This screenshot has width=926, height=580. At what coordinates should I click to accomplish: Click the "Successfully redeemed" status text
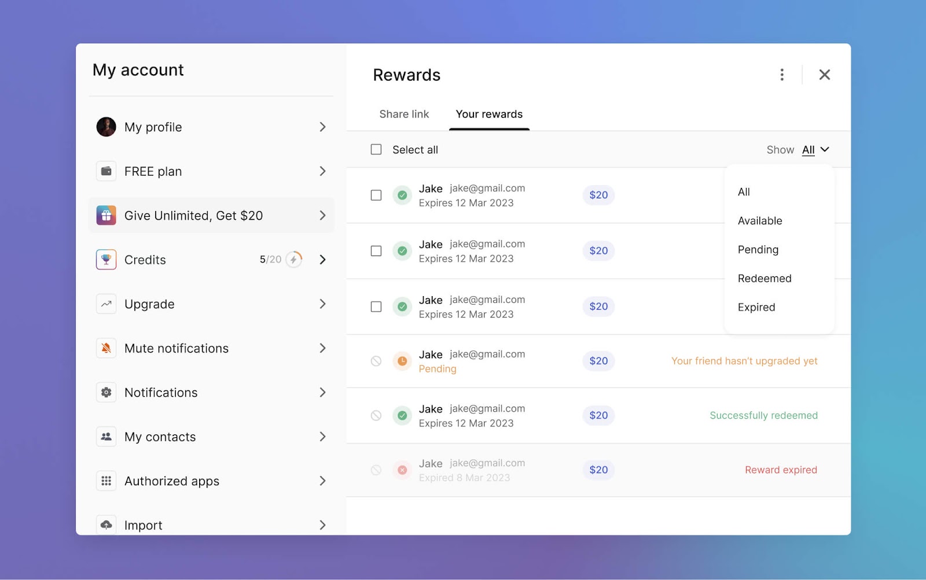click(x=764, y=415)
